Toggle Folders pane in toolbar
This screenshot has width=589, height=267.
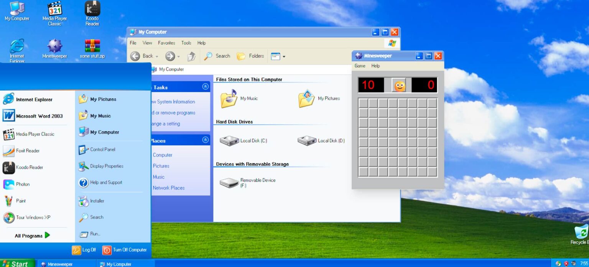point(250,56)
